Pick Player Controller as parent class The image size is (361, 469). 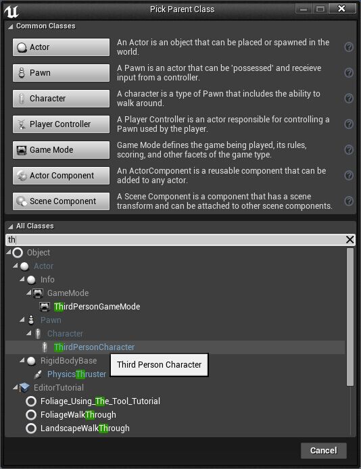(x=61, y=124)
